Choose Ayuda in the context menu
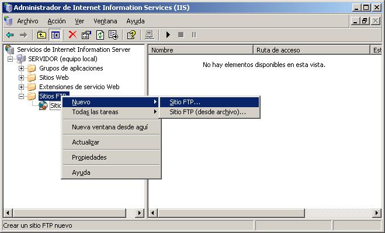This screenshot has width=385, height=233. pyautogui.click(x=111, y=172)
